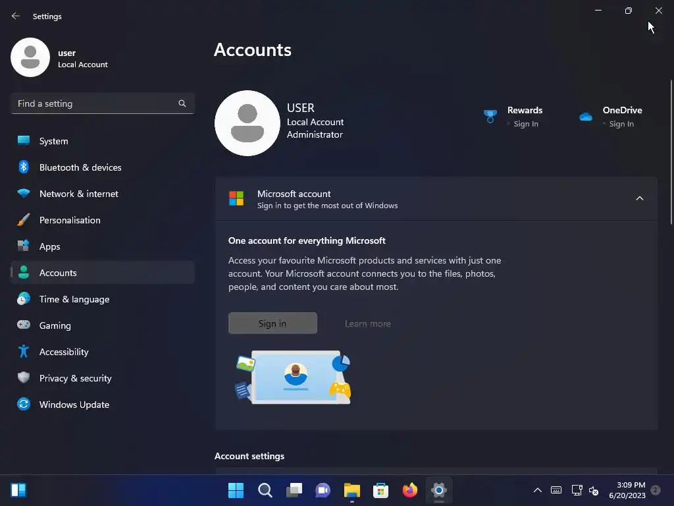Click the vertical scrollbar thumb
This screenshot has height=506, width=674.
[x=671, y=152]
